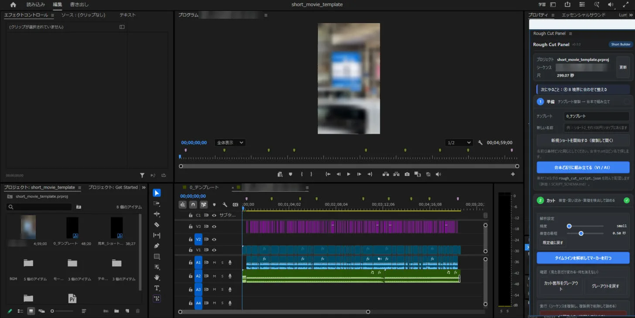The height and width of the screenshot is (318, 635).
Task: Select the Slip tool
Action: coord(157,235)
